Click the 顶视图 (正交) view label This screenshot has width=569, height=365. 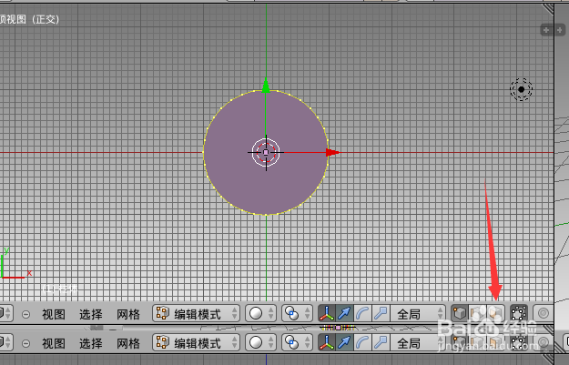click(30, 19)
